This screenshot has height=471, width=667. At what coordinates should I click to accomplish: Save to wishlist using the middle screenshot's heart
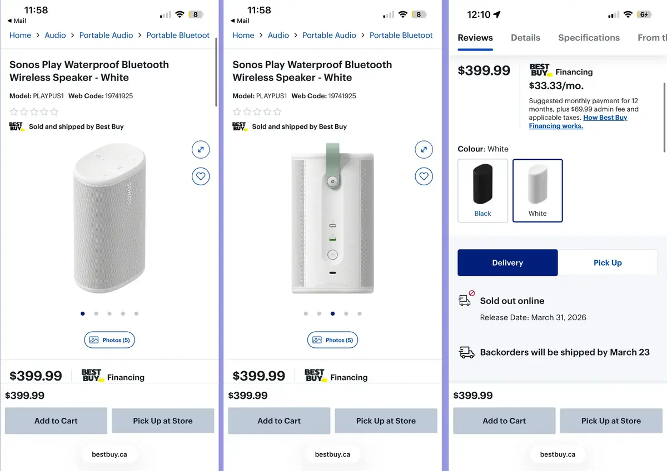[x=424, y=177]
